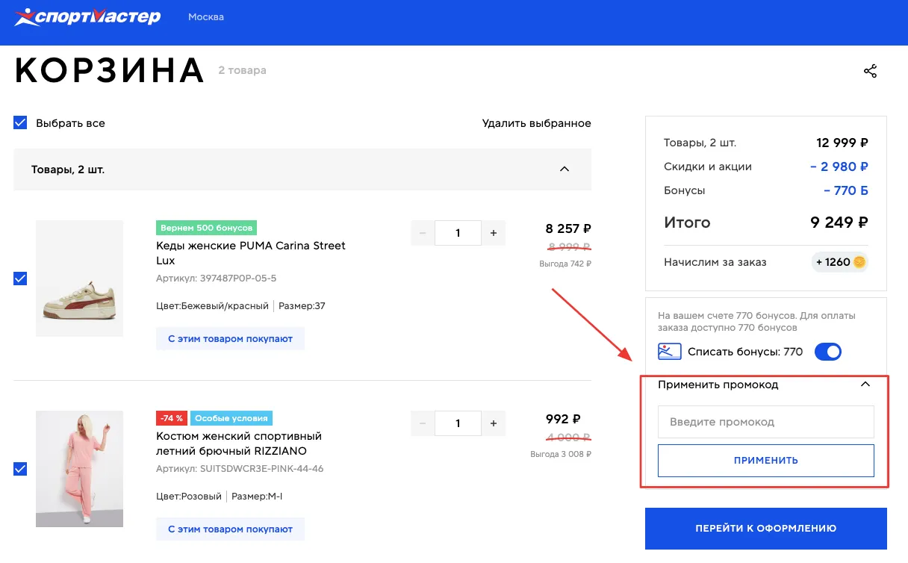908x563 pixels.
Task: Click the PUMA sneakers product image
Action: pos(79,278)
